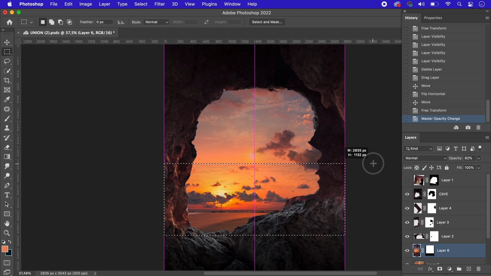Viewport: 491px width, 276px height.
Task: Select the Crop tool
Action: coord(7,80)
